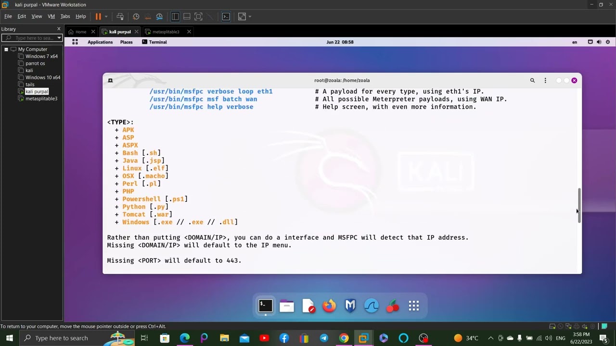Select Windows 10 x64 in the library
The image size is (616, 346).
point(43,77)
